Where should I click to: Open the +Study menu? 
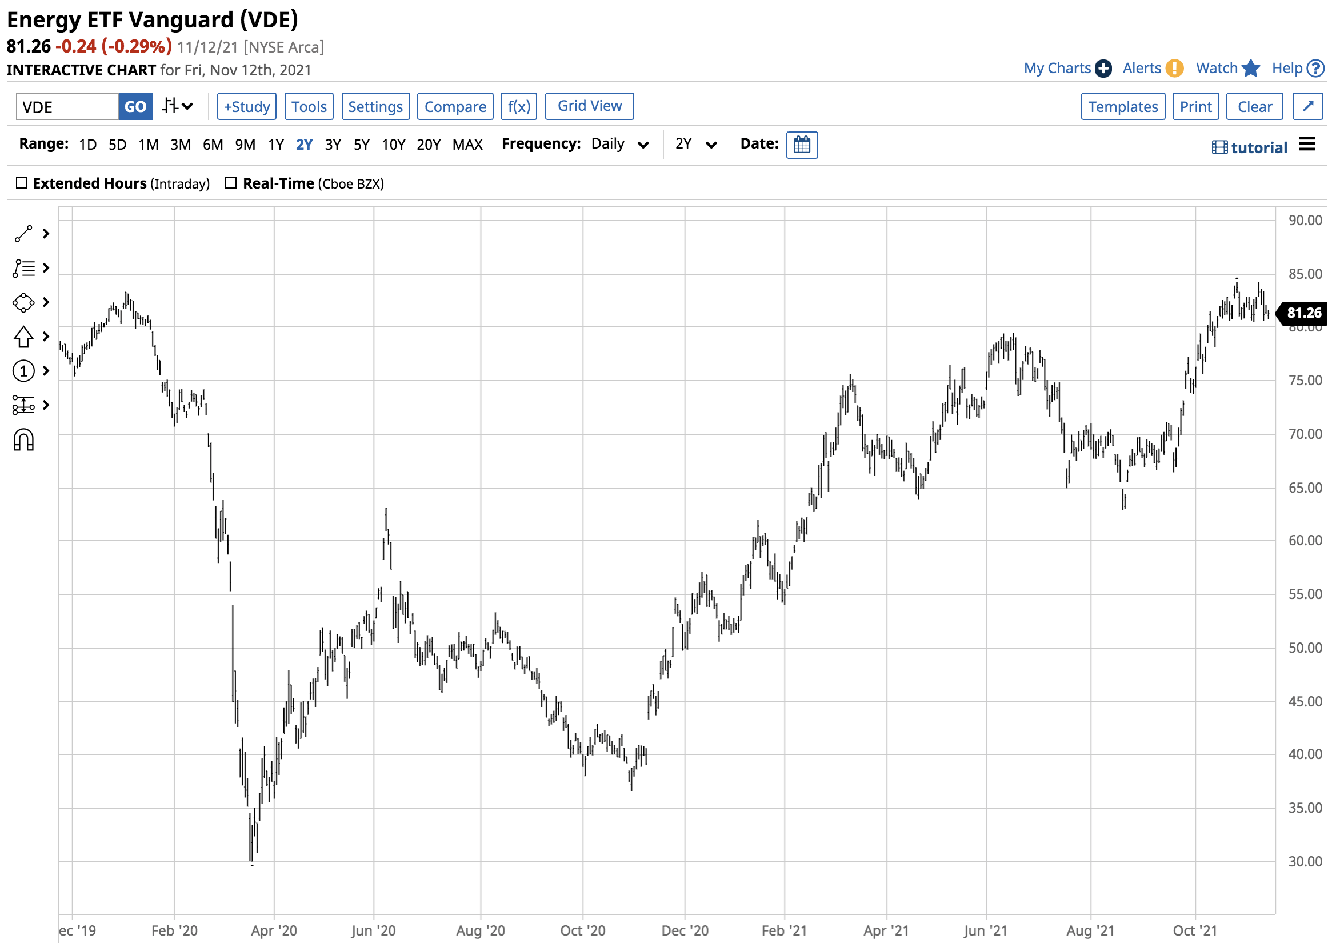247,106
